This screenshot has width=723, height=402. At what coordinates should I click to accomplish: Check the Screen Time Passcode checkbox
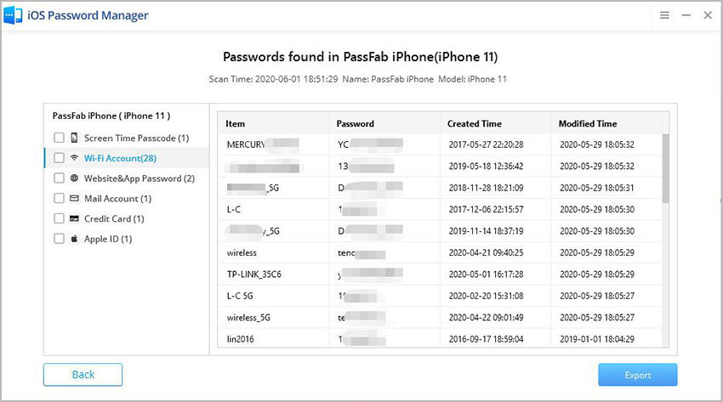[59, 138]
